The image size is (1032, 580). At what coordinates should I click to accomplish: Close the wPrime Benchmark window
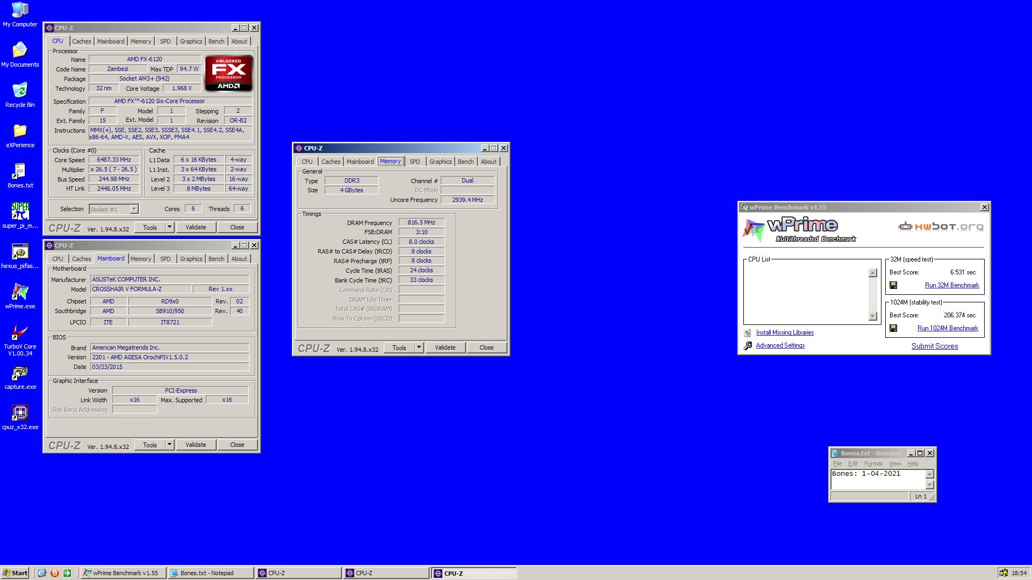point(984,207)
